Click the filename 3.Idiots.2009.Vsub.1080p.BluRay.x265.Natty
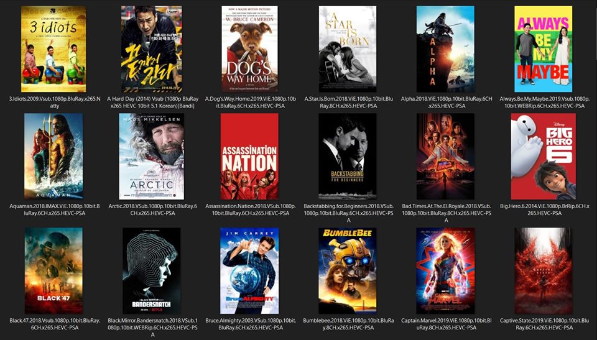 tap(55, 102)
